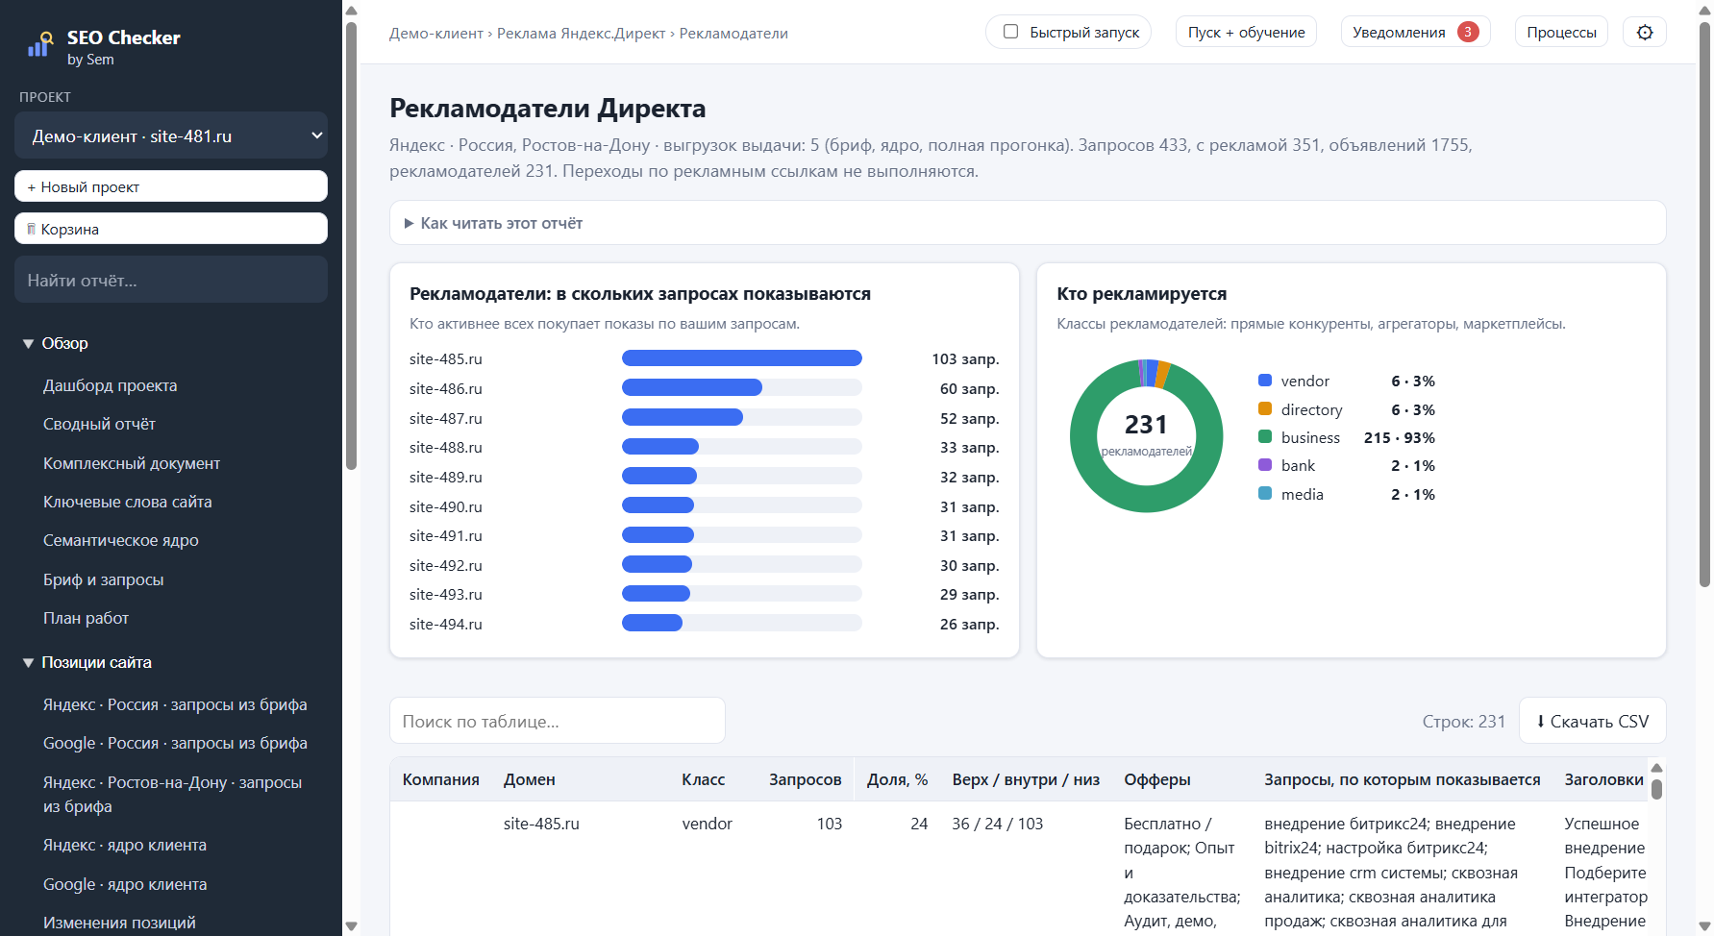Open Ключевые слова сайта item
The width and height of the screenshot is (1714, 936).
[127, 502]
